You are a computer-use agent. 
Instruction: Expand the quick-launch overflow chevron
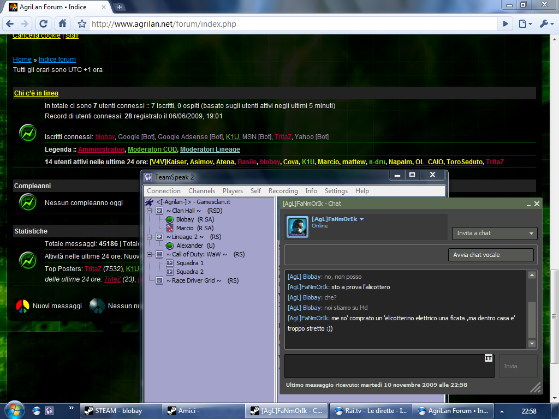click(72, 408)
